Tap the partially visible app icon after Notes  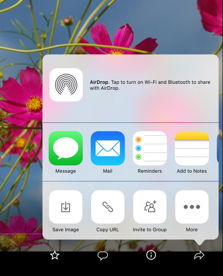click(218, 148)
